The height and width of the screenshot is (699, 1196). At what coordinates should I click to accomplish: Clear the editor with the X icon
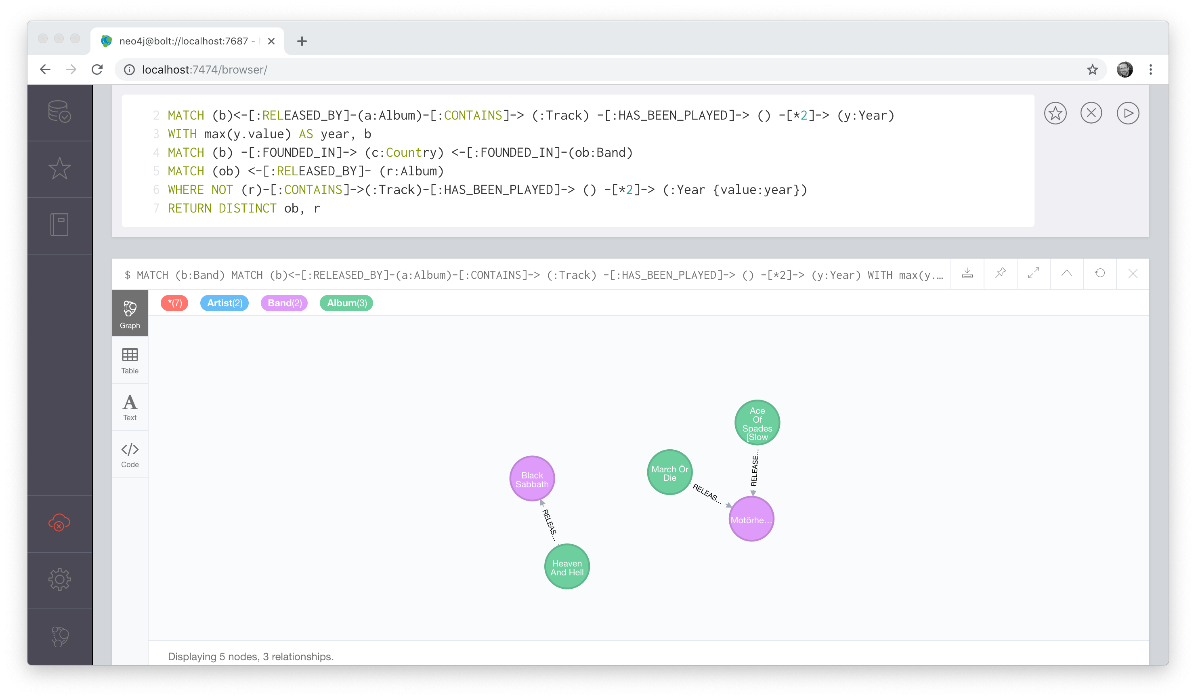point(1091,113)
